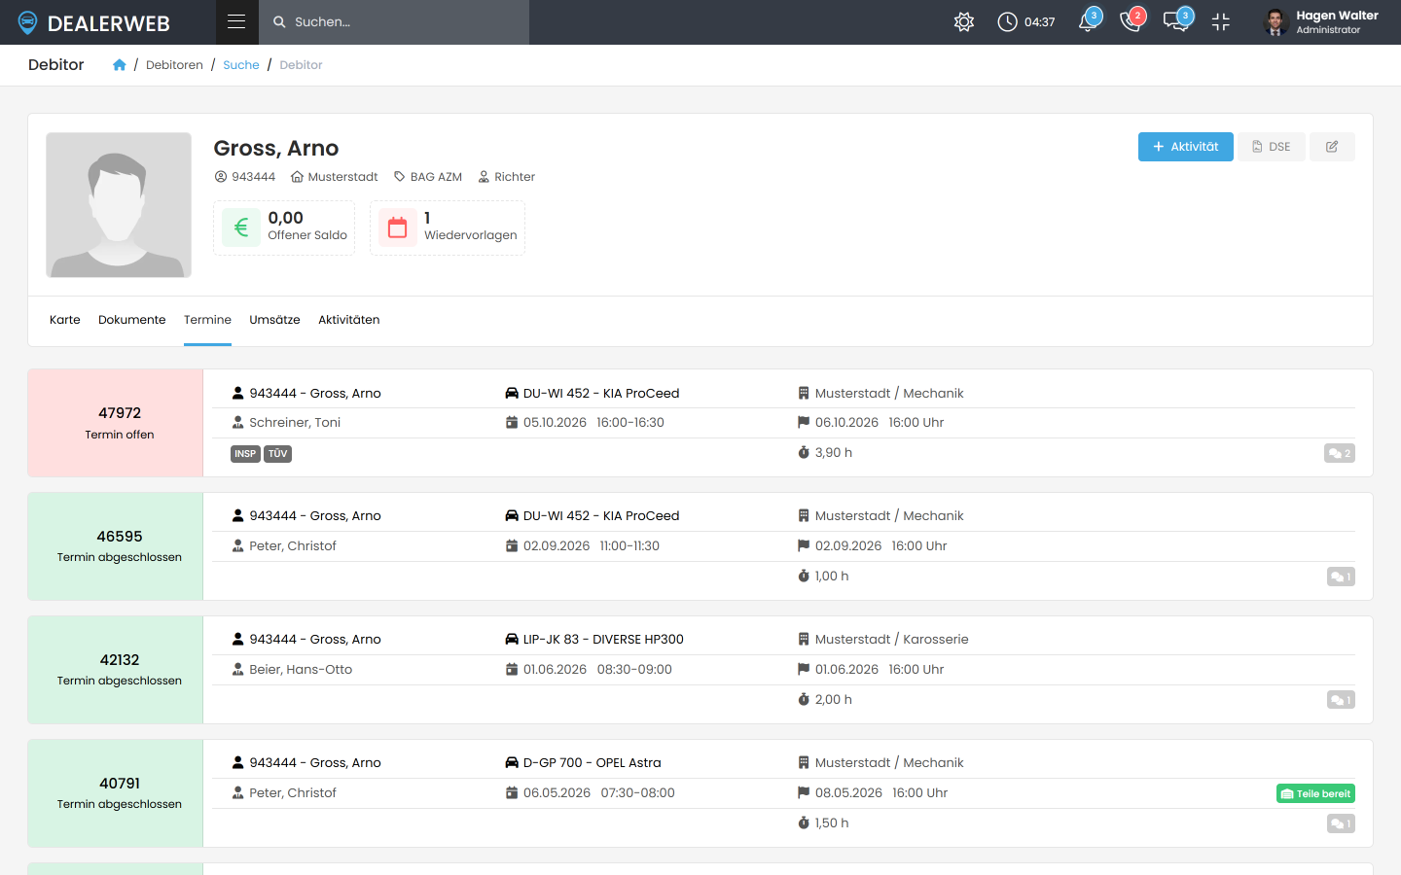Viewport: 1401px width, 875px height.
Task: Click the euro Offener Saldo icon
Action: (x=241, y=227)
